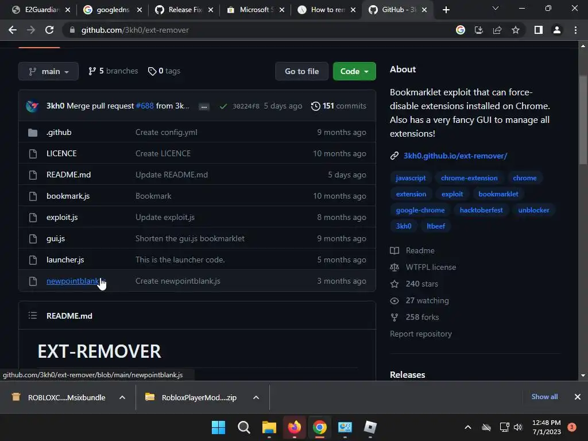Open Chrome three-dot menu
Viewport: 588px width, 441px height.
(x=575, y=30)
